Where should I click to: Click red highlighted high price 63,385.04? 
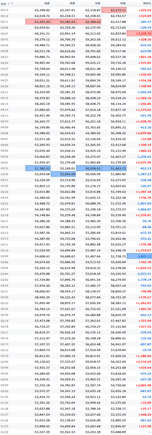(63, 22)
